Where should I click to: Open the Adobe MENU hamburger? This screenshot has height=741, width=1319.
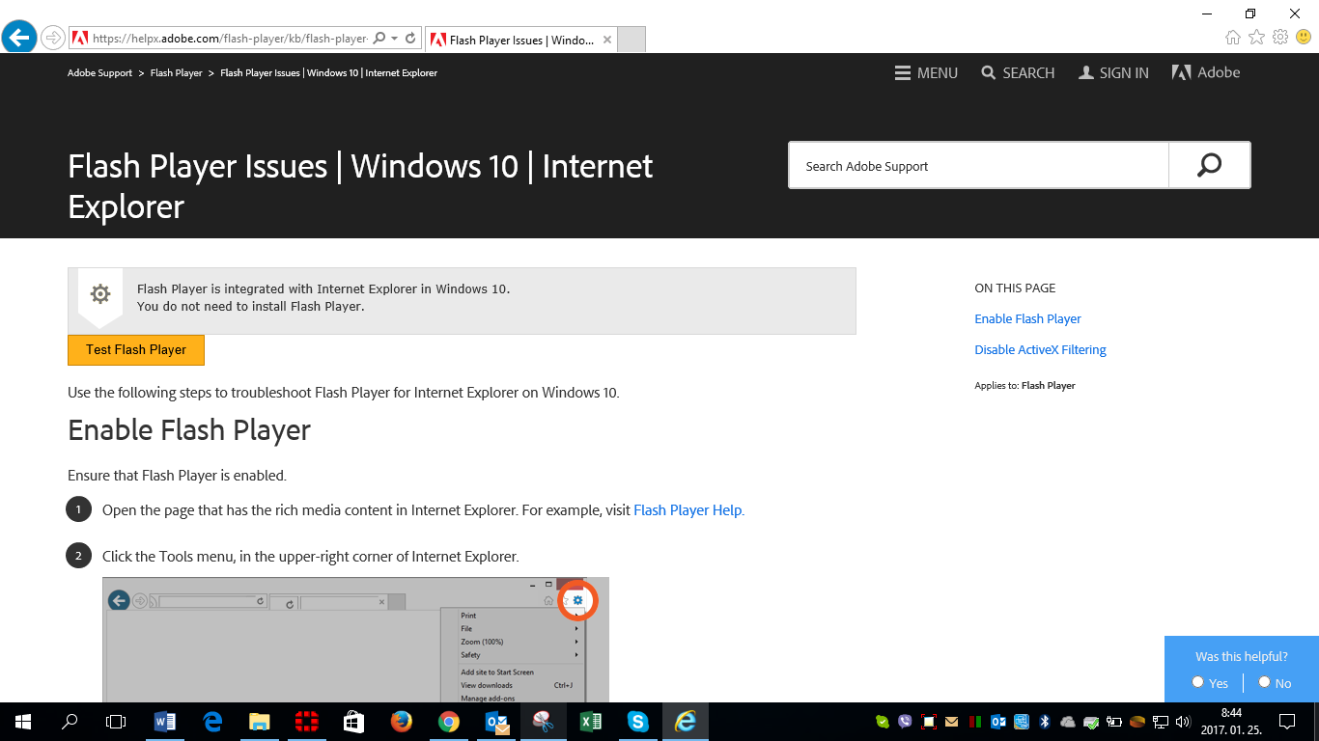[926, 73]
